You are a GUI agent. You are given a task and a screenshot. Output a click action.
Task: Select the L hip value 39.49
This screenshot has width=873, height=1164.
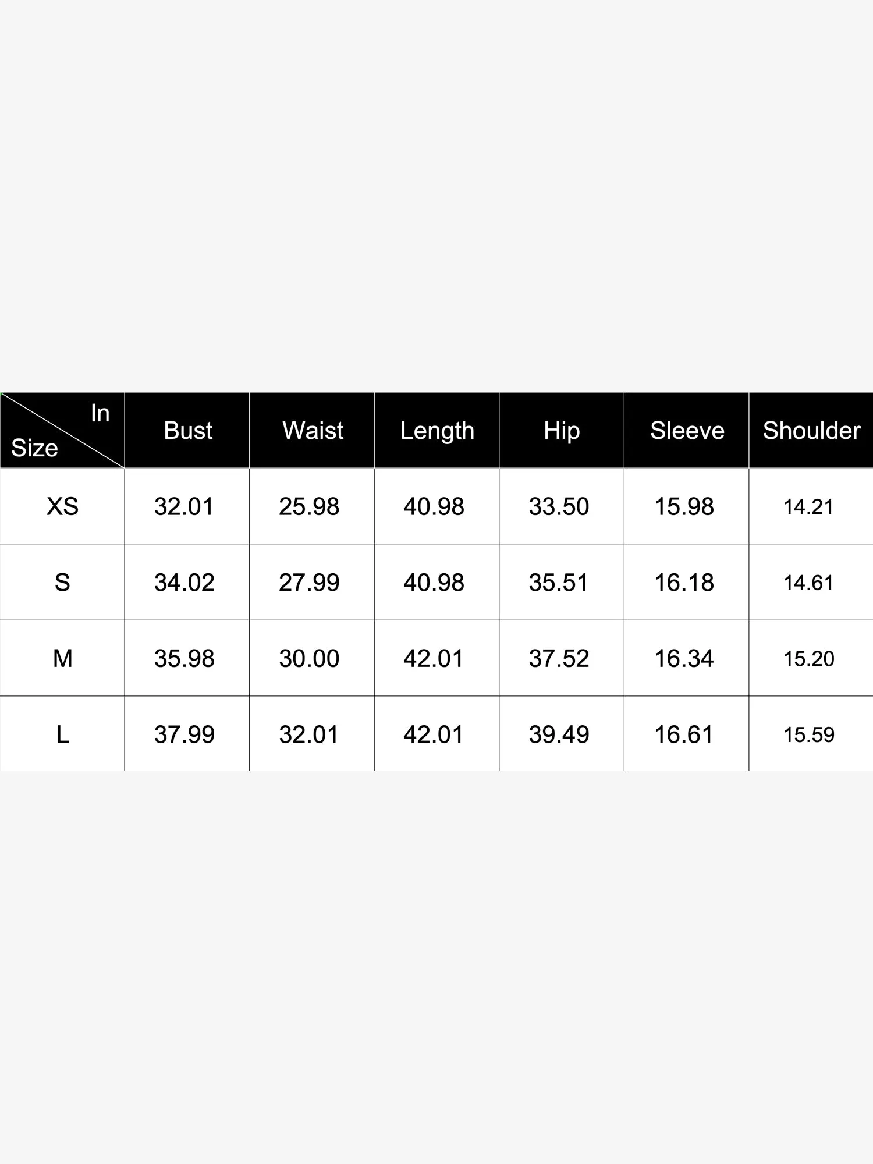click(x=559, y=734)
